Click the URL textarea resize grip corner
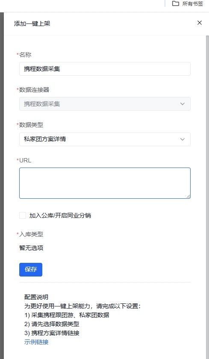The width and height of the screenshot is (209, 359). click(188, 196)
